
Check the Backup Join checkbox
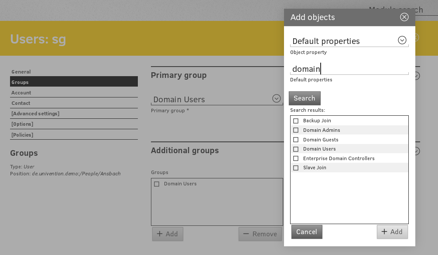(296, 121)
